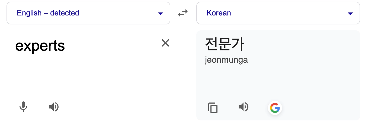Click the translated Korean text 전문가

(x=225, y=44)
